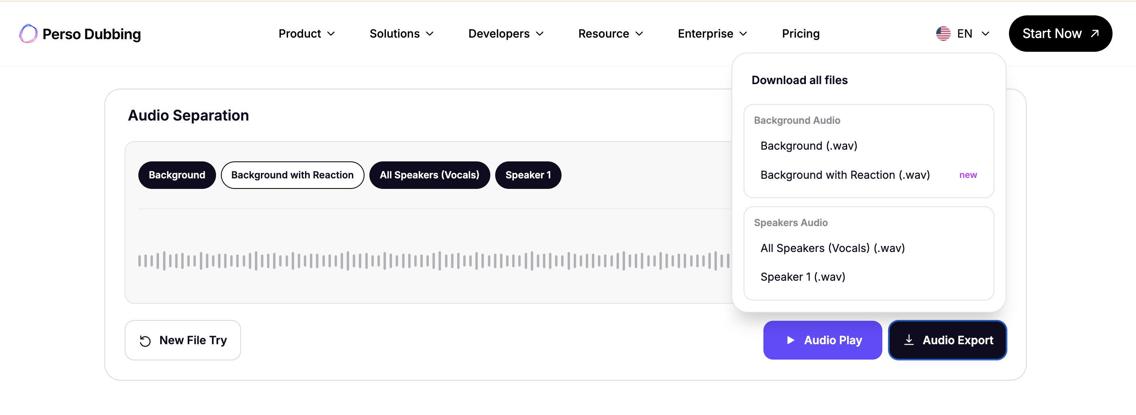Click the Audio Play button
This screenshot has height=415, width=1136.
[x=822, y=340]
